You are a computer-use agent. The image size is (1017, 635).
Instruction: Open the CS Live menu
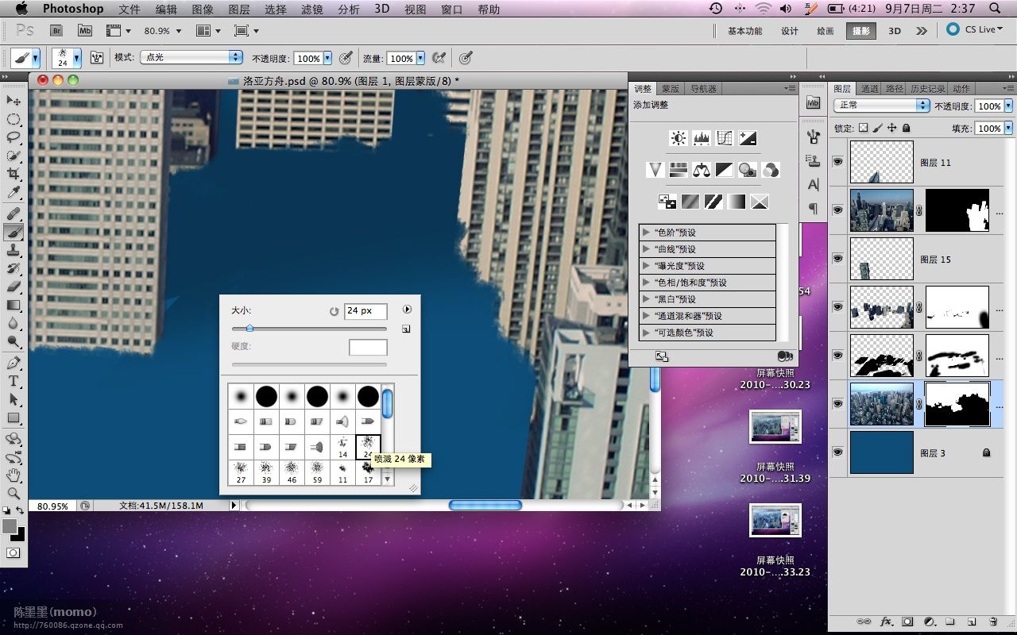tap(975, 29)
